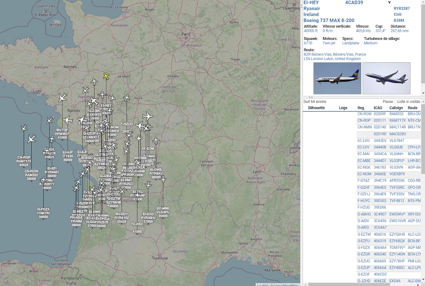Click the 'Liste si visible' link
This screenshot has height=286, width=425.
pyautogui.click(x=408, y=102)
